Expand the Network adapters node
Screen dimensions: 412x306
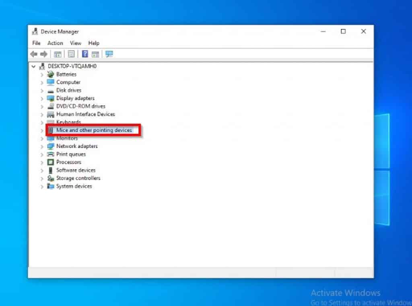[x=42, y=146]
